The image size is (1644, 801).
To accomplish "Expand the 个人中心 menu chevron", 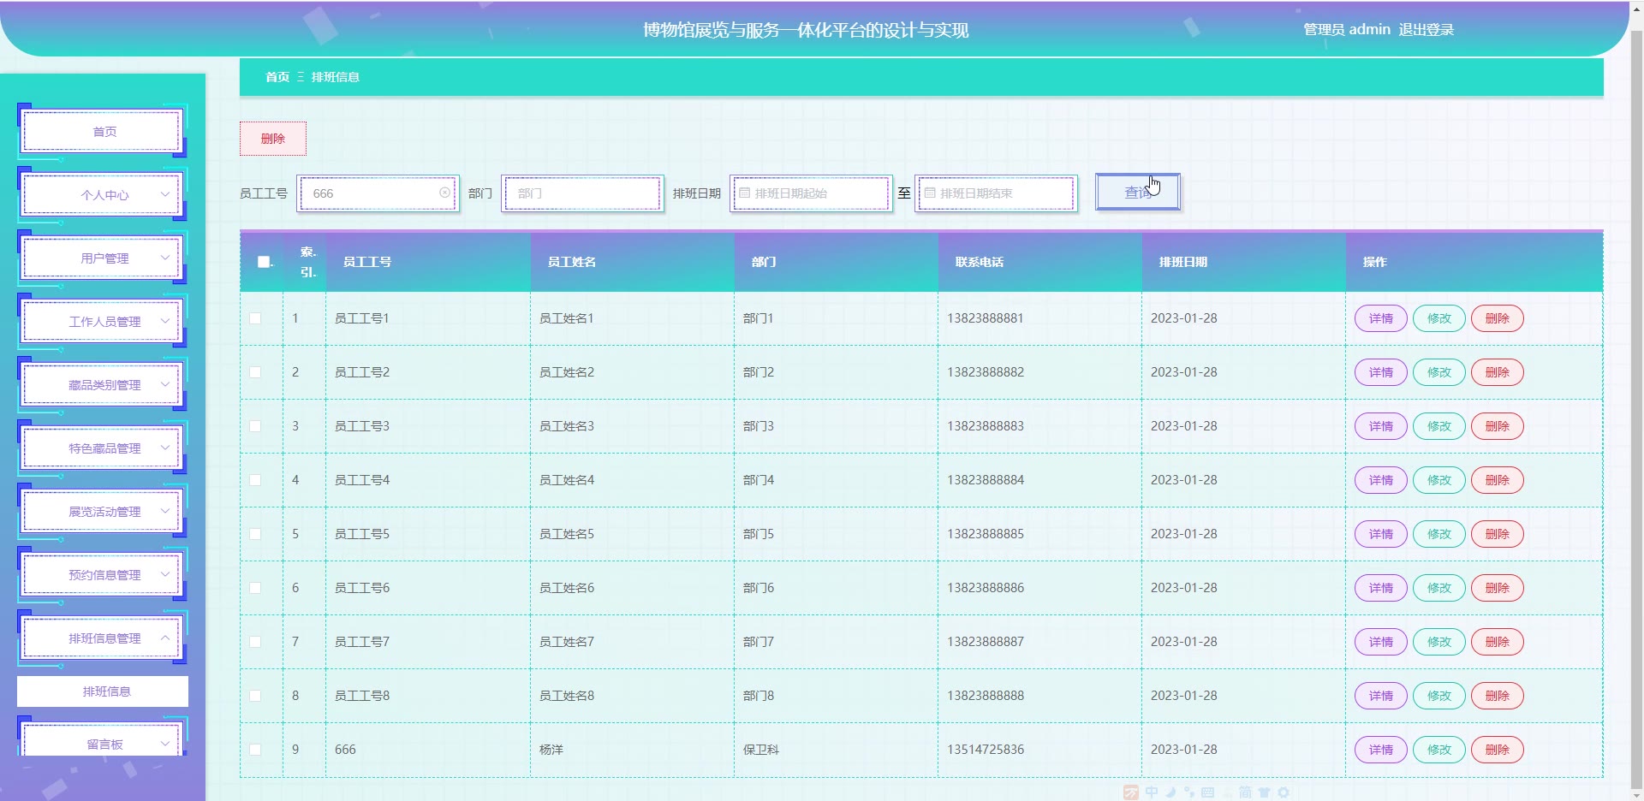I will pos(165,194).
